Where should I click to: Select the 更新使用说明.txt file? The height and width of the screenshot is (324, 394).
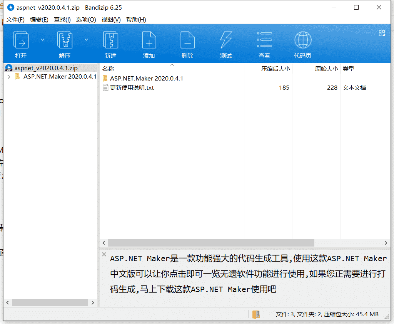click(132, 88)
